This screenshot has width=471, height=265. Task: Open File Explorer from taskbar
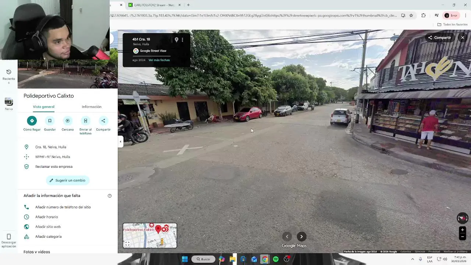(x=233, y=259)
